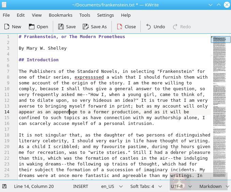
Task: Open the Tools menu
Action: (84, 15)
